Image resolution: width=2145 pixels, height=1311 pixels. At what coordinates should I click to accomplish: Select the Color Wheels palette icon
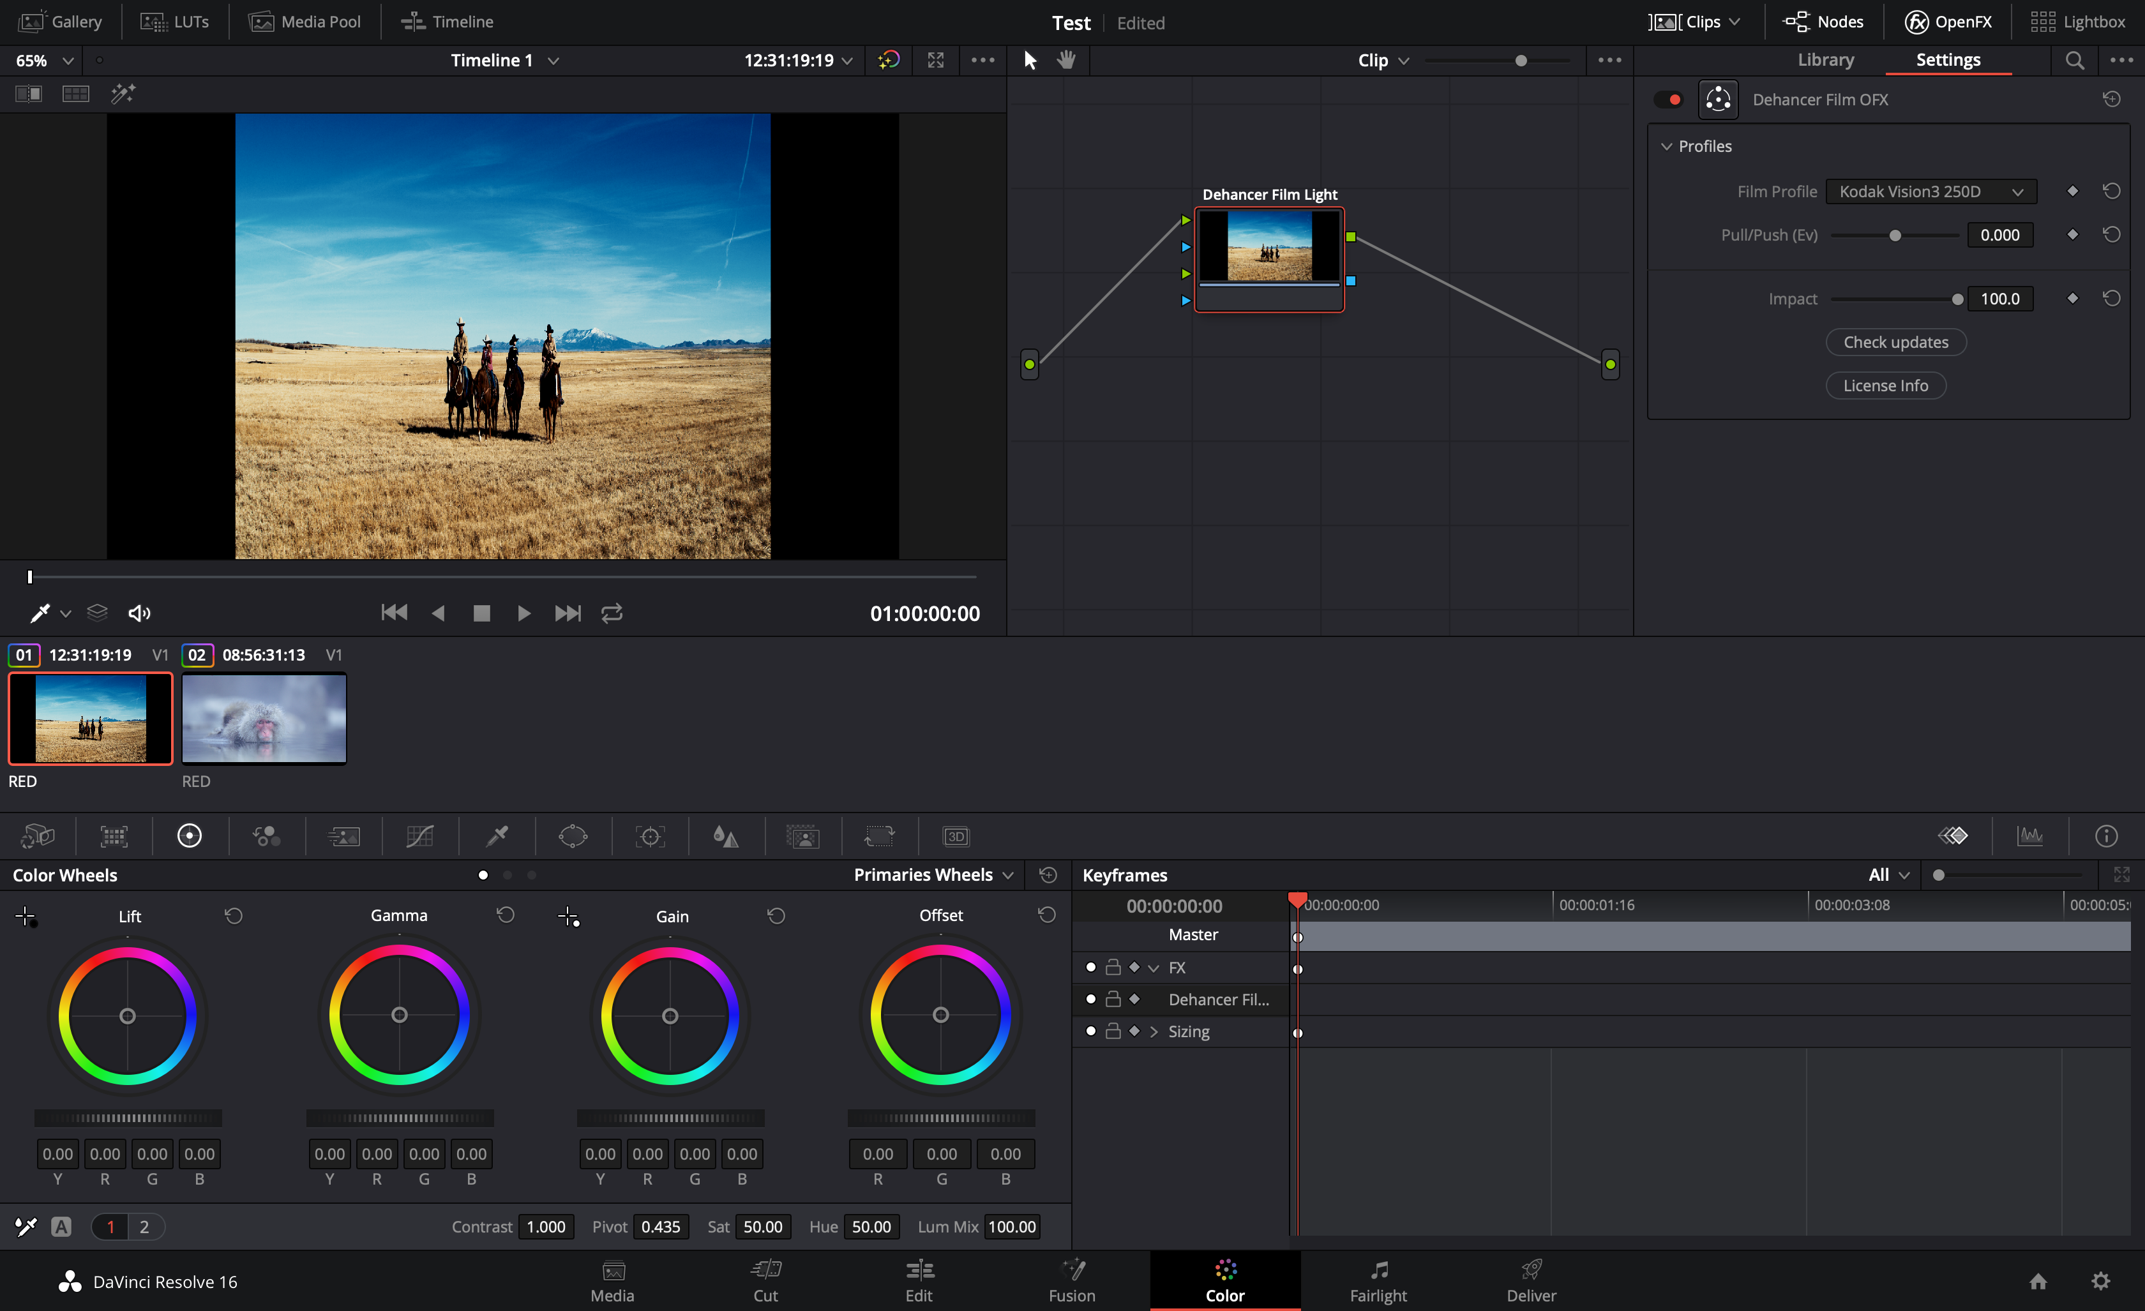tap(190, 837)
